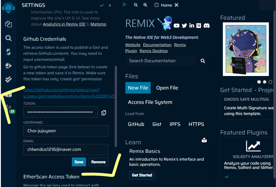Screen dimensions: 276x187
Task: Open Remix Medium icon
Action: click(x=199, y=26)
